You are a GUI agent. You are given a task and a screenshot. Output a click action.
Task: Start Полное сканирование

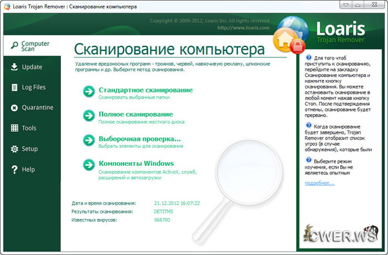click(136, 114)
